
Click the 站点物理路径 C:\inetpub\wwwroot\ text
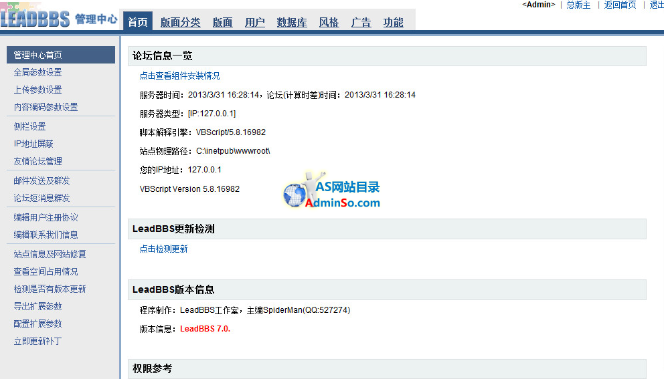[205, 151]
